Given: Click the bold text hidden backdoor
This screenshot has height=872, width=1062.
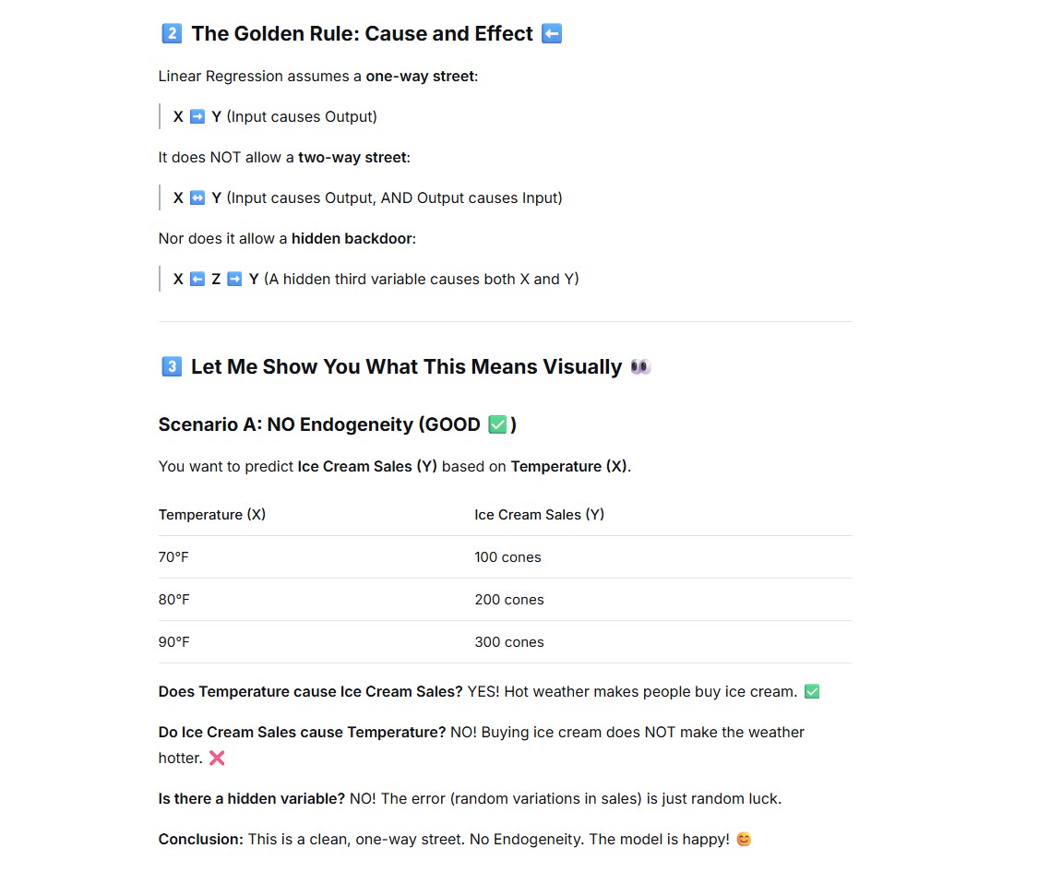Looking at the screenshot, I should click(352, 238).
